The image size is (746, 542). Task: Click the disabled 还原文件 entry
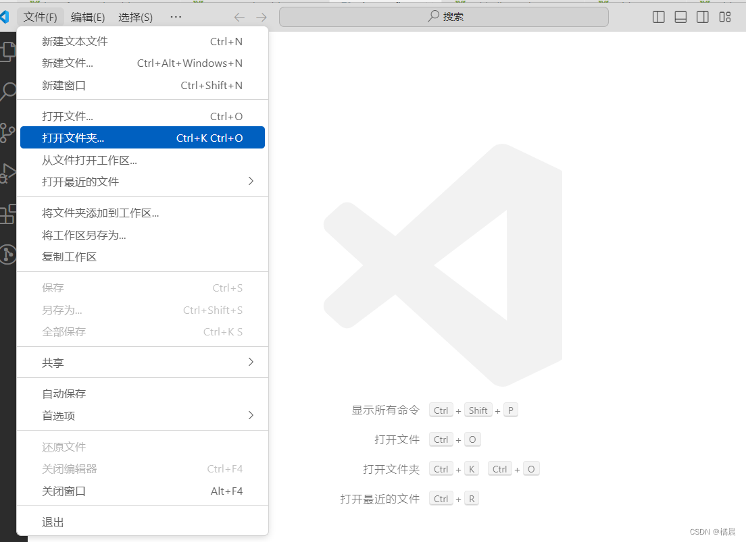coord(143,447)
